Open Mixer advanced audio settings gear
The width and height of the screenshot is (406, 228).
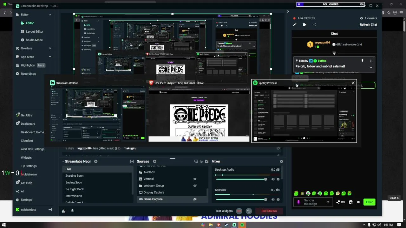[281, 161]
